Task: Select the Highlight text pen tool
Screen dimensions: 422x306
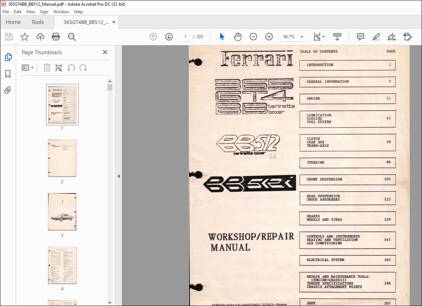Action: [376, 37]
